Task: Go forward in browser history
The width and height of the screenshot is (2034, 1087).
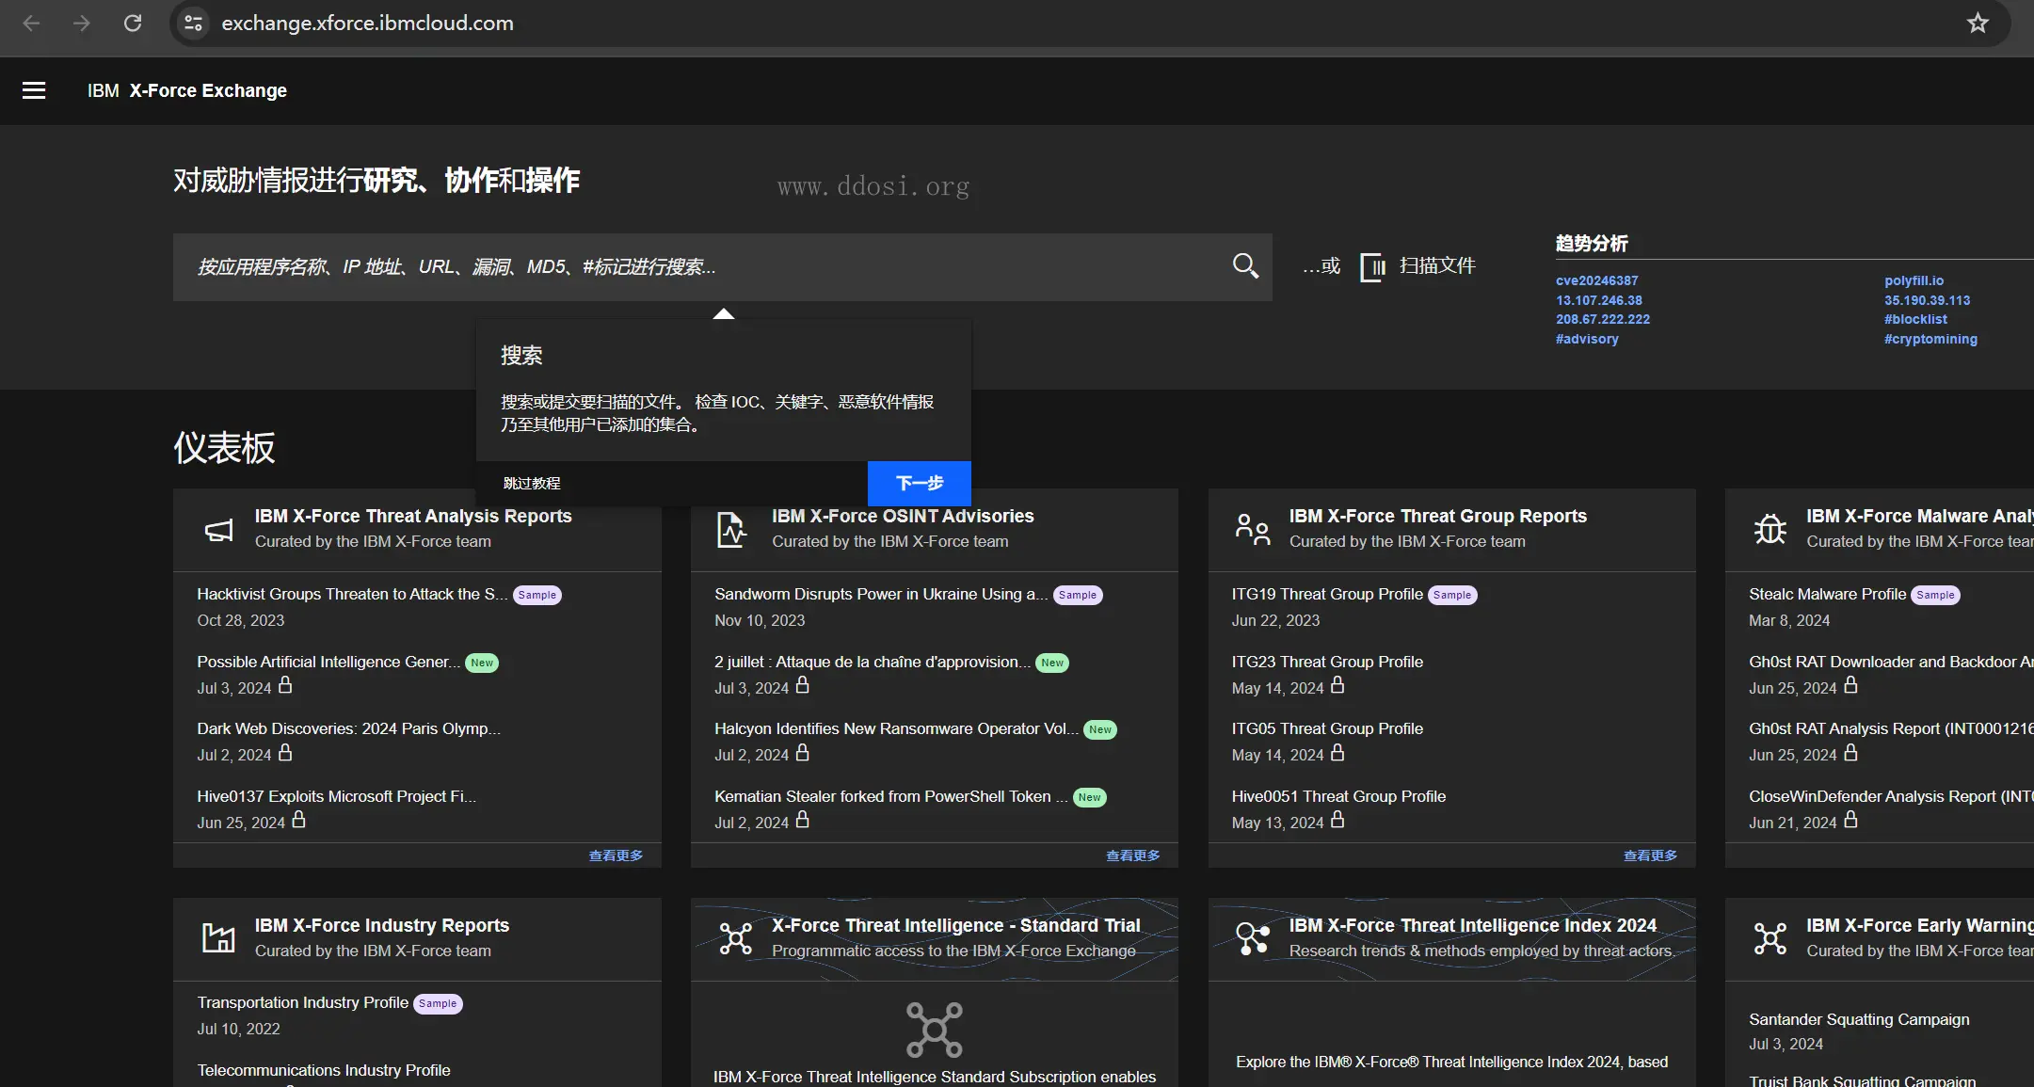Action: pos(82,23)
